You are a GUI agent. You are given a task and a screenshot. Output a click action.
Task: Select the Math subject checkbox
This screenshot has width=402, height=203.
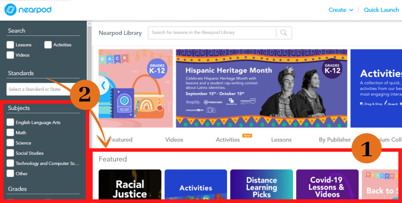coord(10,132)
